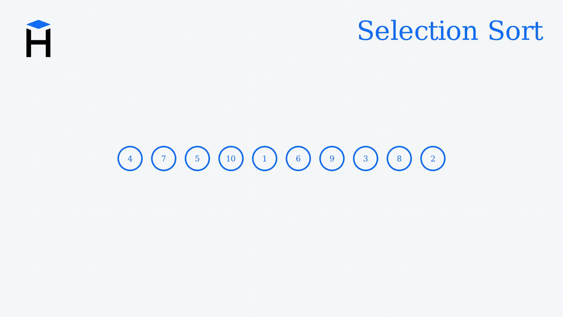Viewport: 563px width, 317px height.
Task: Select the circle with number 5
Action: click(x=197, y=158)
